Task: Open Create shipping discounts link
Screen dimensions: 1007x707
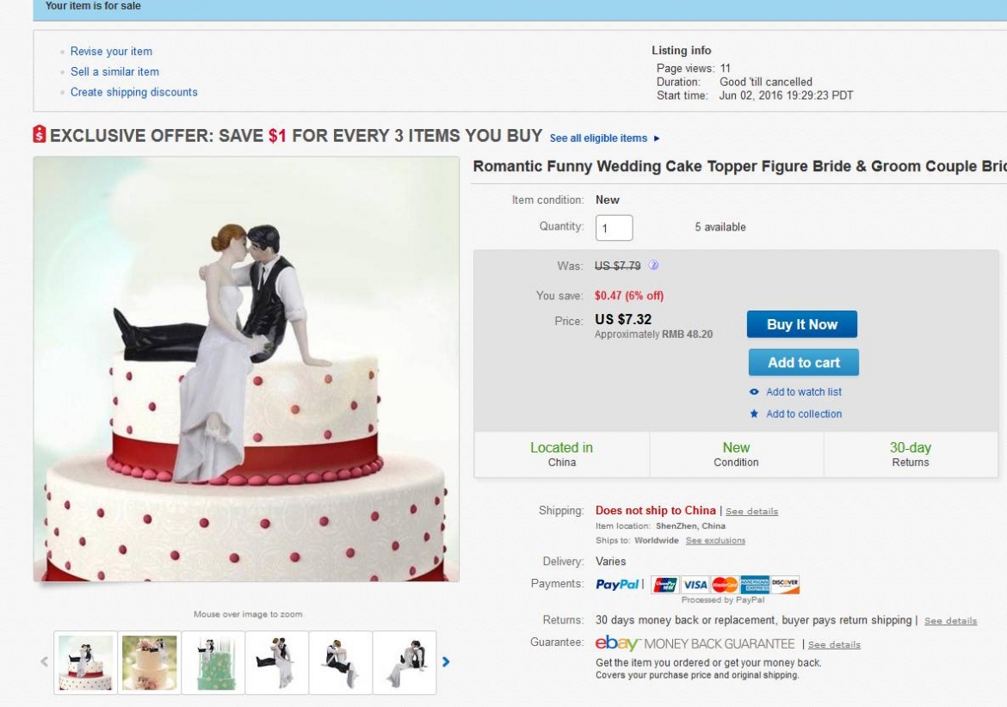Action: pos(133,92)
